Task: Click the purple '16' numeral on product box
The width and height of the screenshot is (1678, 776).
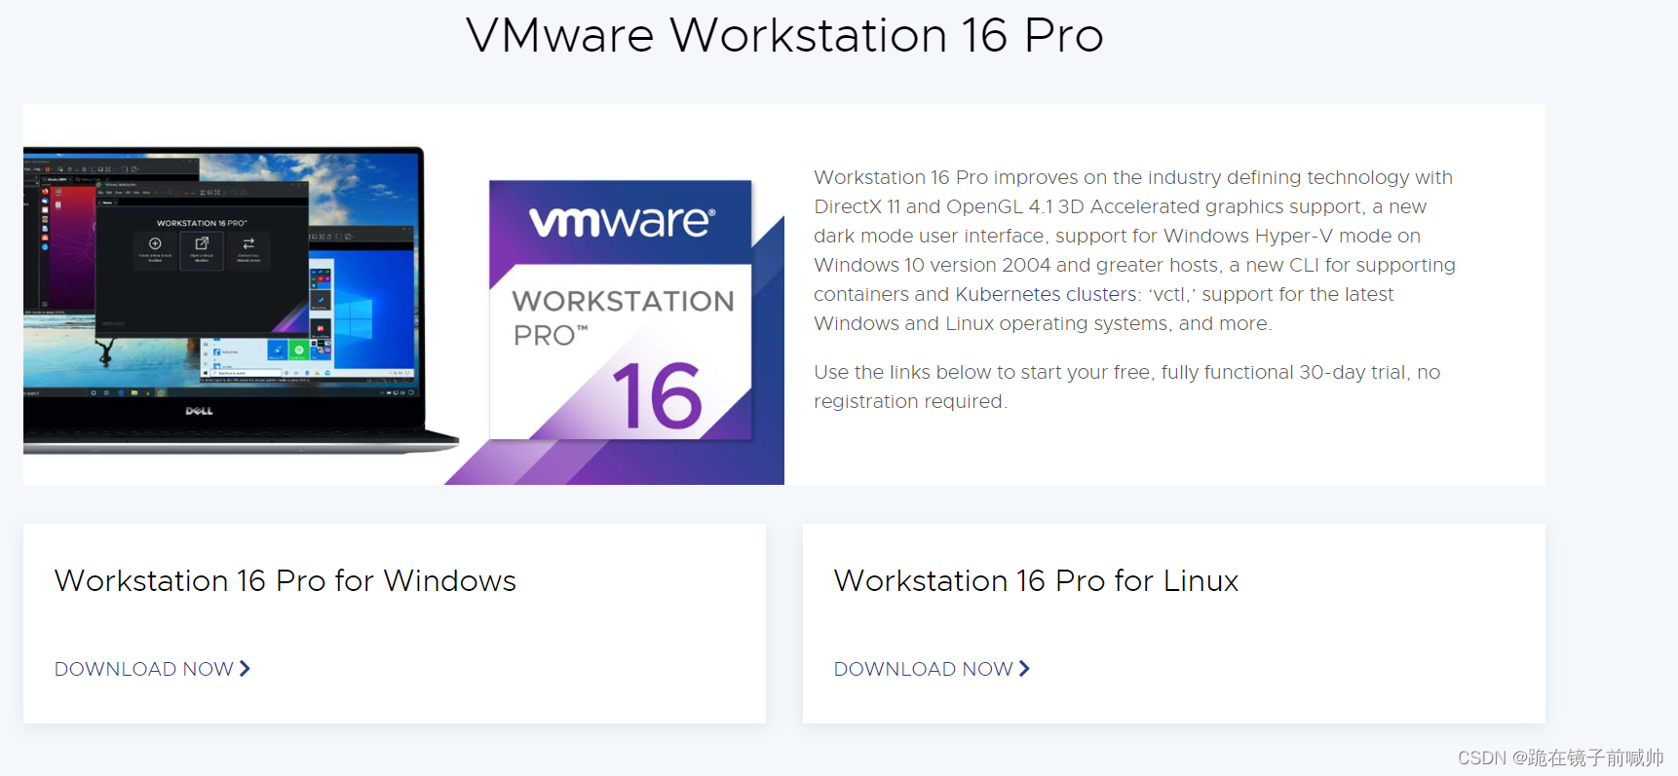Action: 657,395
